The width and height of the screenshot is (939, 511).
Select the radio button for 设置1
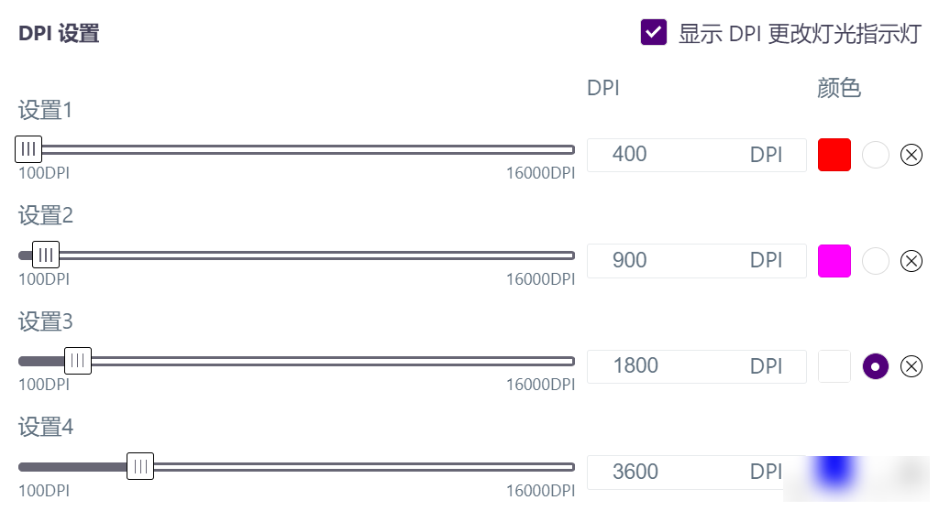875,155
